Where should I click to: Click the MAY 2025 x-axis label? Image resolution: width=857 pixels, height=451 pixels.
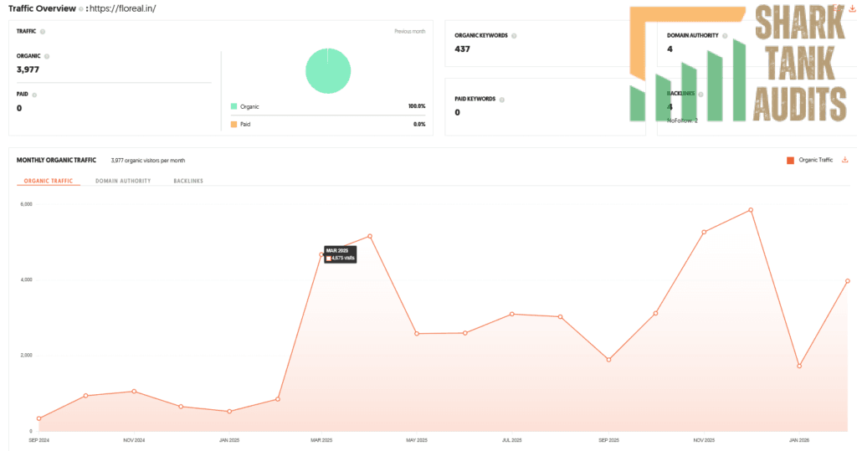point(417,440)
